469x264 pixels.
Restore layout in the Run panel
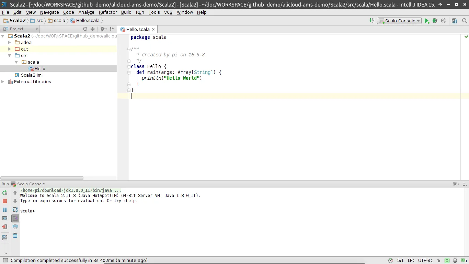pos(5,237)
